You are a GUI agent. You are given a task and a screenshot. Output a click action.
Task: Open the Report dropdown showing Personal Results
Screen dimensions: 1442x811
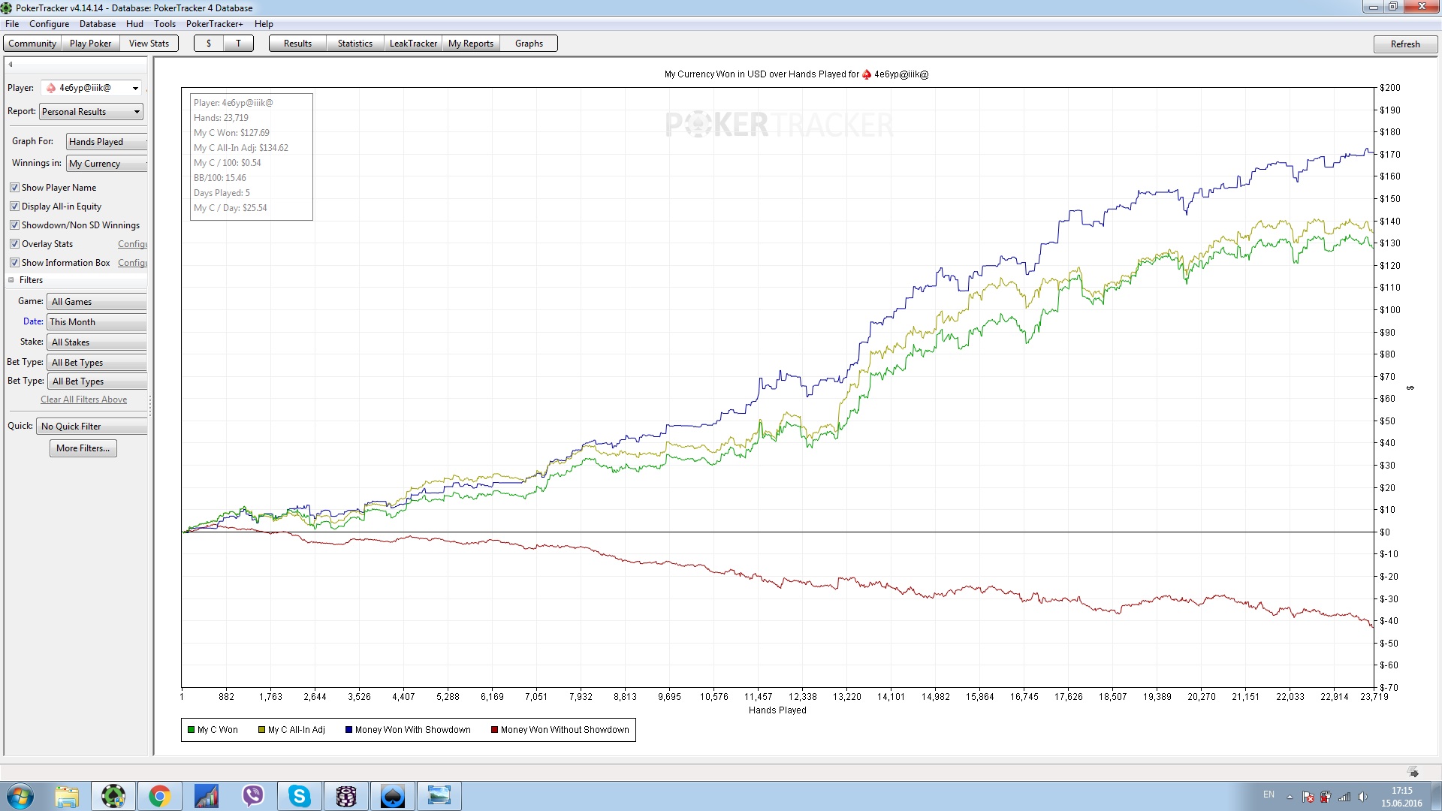click(x=91, y=112)
